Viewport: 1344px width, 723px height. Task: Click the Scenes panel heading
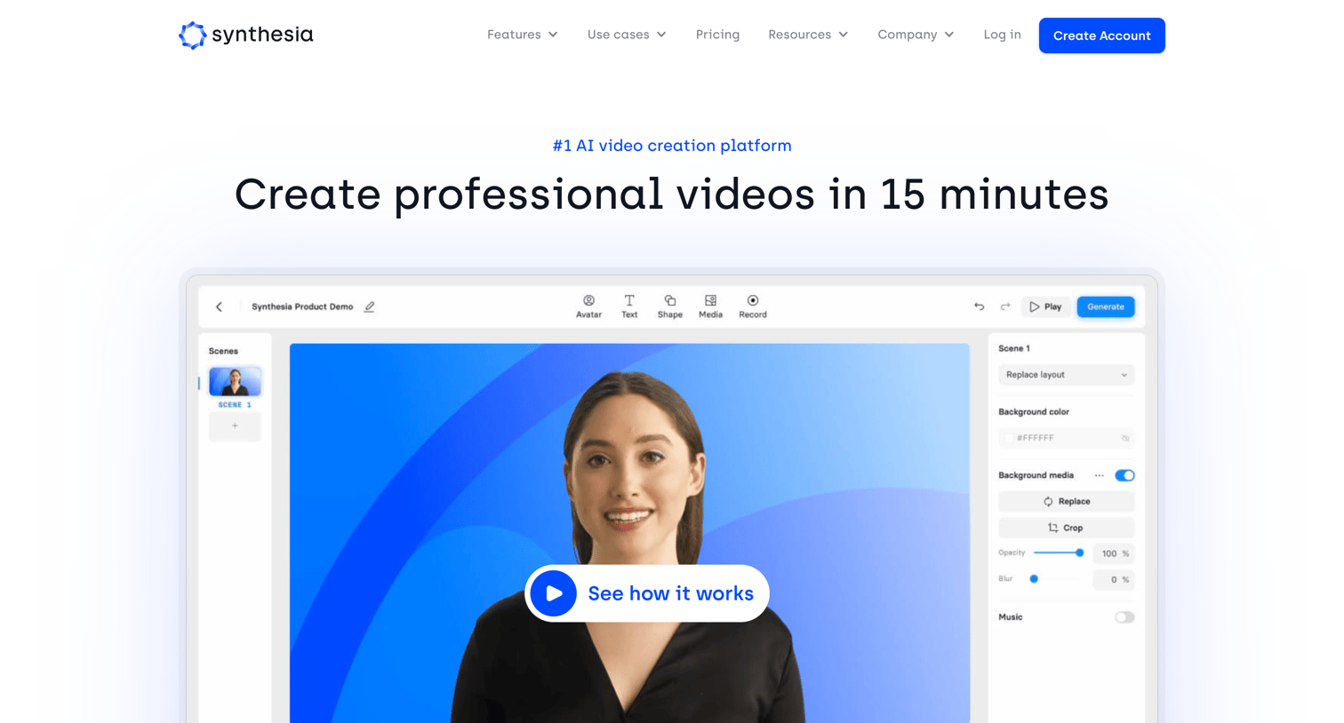pyautogui.click(x=223, y=351)
